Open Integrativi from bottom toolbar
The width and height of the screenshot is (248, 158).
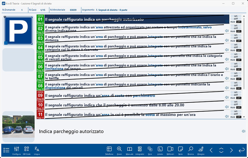coord(140,150)
